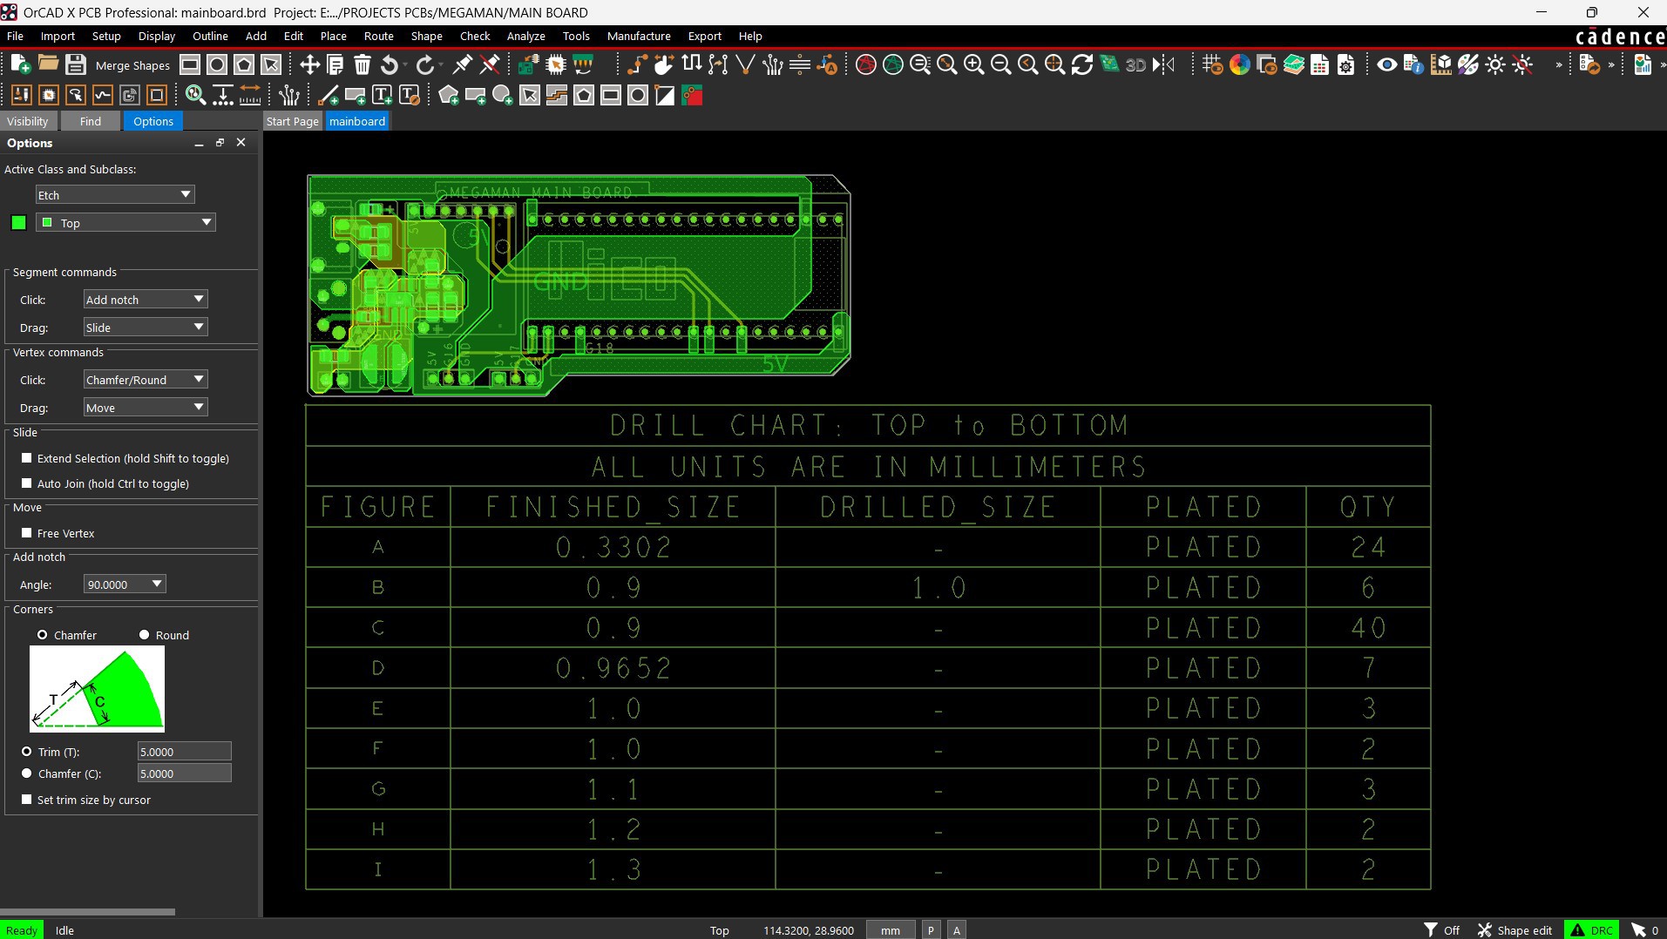Open the Segment Click 'Add notch' dropdown

[x=145, y=300]
